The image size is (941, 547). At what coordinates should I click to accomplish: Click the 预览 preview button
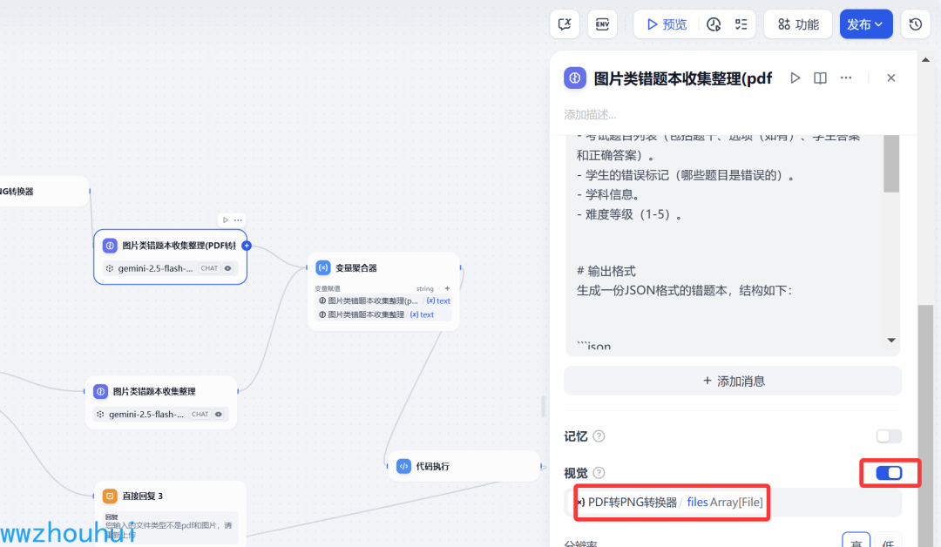tap(667, 24)
